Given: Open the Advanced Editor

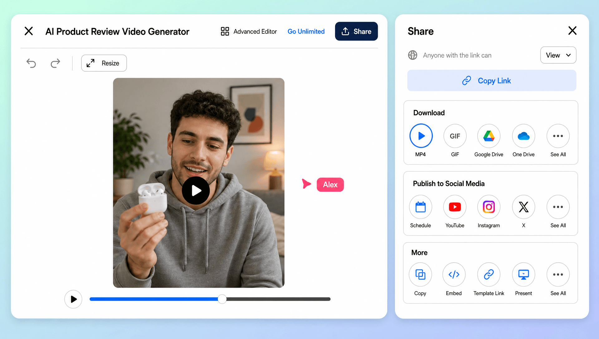Looking at the screenshot, I should [249, 31].
